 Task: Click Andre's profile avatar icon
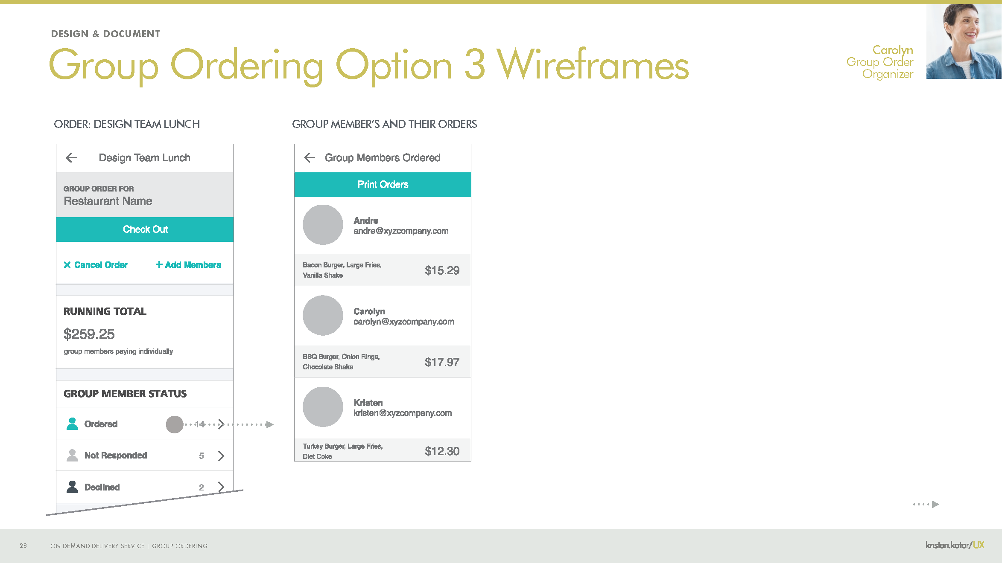322,224
